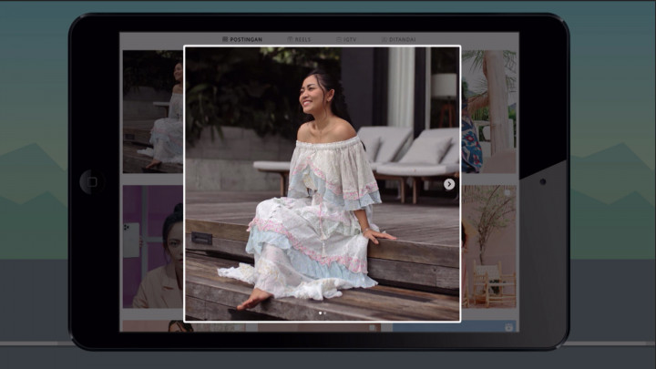
Task: Select the second carousel page dot
Action: click(325, 313)
